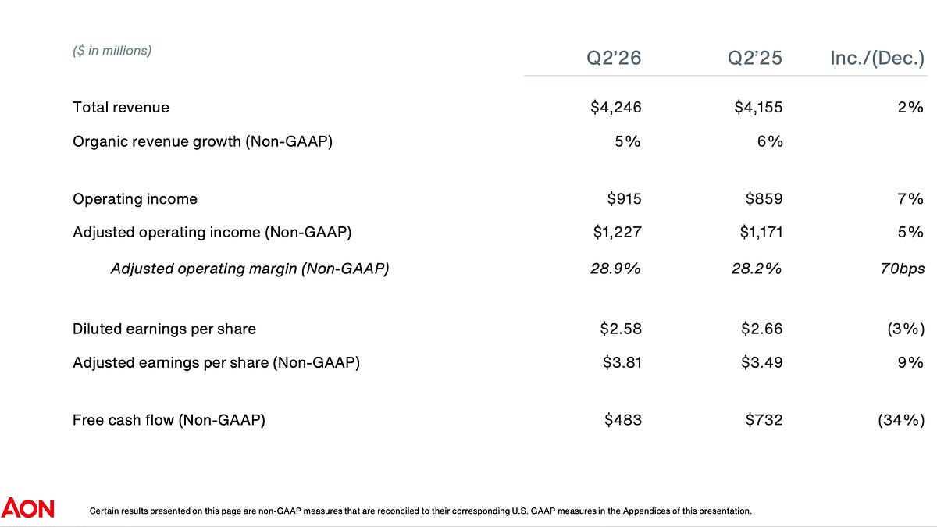This screenshot has height=527, width=937.
Task: Click Adjusted earnings per share (Non-GAAP) label
Action: click(x=216, y=362)
